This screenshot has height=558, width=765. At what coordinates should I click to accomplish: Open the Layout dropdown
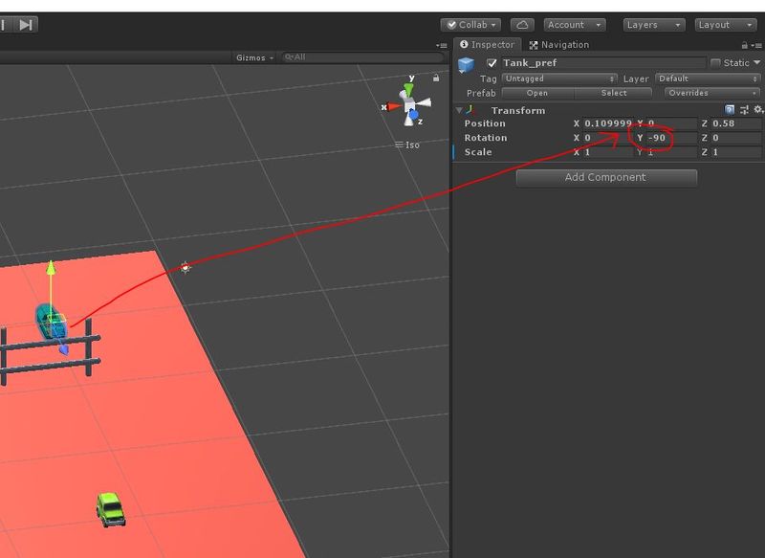[x=726, y=25]
